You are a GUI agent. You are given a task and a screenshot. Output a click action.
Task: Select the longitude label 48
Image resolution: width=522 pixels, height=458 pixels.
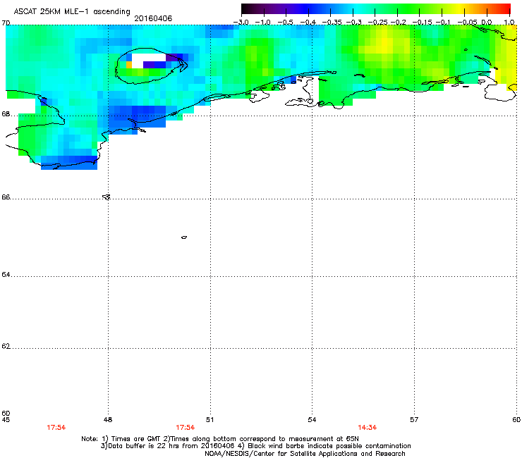coord(108,420)
